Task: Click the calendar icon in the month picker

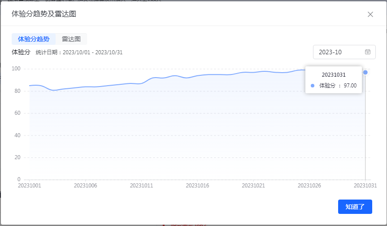Action: point(368,52)
